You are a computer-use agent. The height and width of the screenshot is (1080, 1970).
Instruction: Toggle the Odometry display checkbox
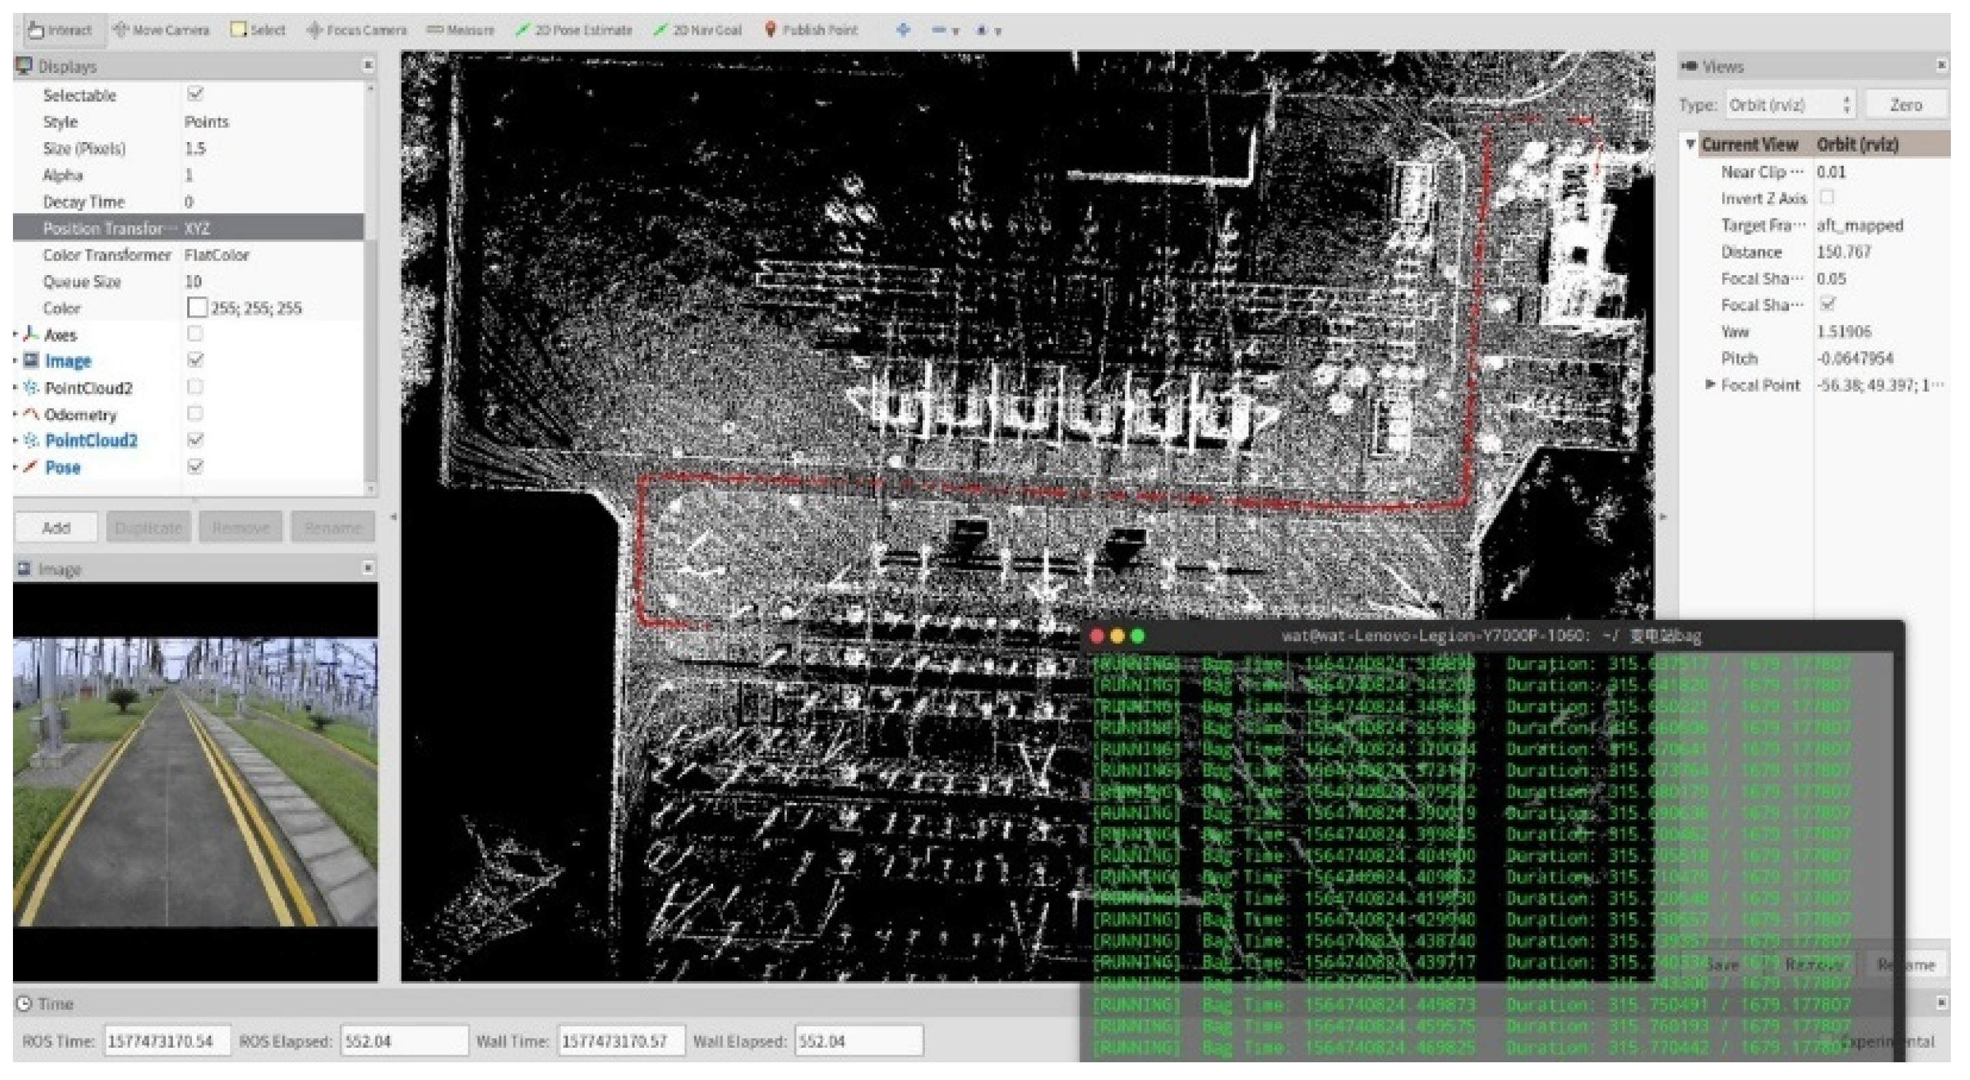pyautogui.click(x=195, y=414)
